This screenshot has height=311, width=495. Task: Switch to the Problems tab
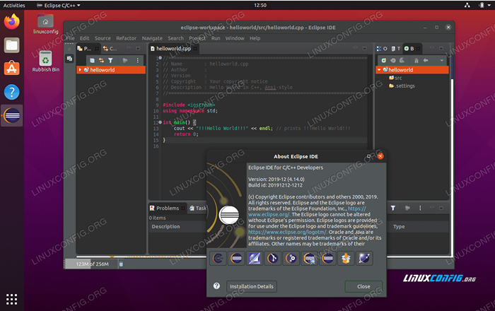(x=168, y=209)
